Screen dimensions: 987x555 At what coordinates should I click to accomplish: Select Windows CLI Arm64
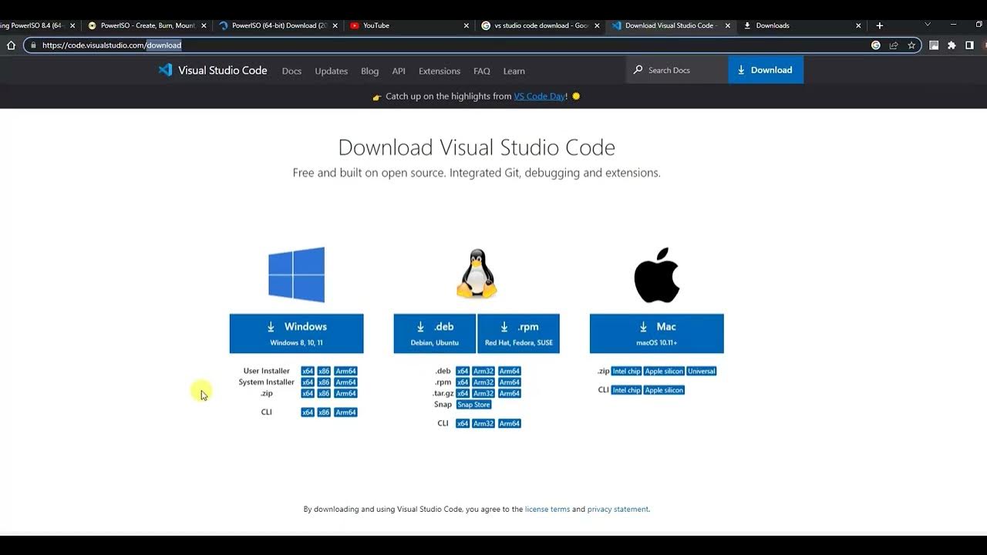coord(345,412)
